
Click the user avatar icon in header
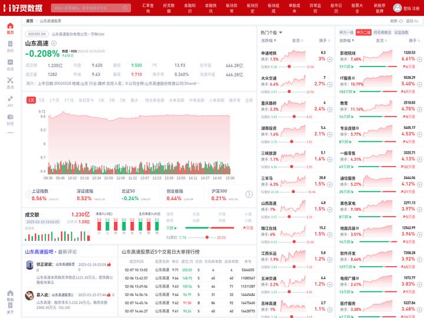(397, 8)
